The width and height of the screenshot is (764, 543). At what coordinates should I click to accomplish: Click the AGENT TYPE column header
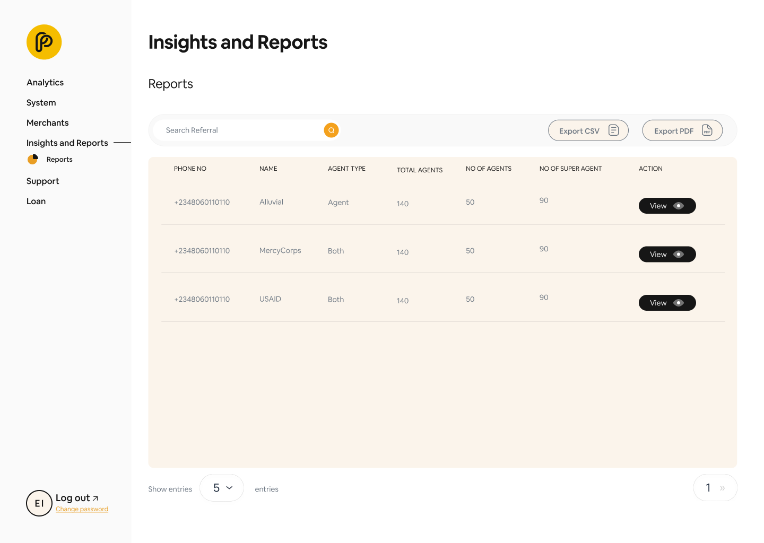click(346, 169)
